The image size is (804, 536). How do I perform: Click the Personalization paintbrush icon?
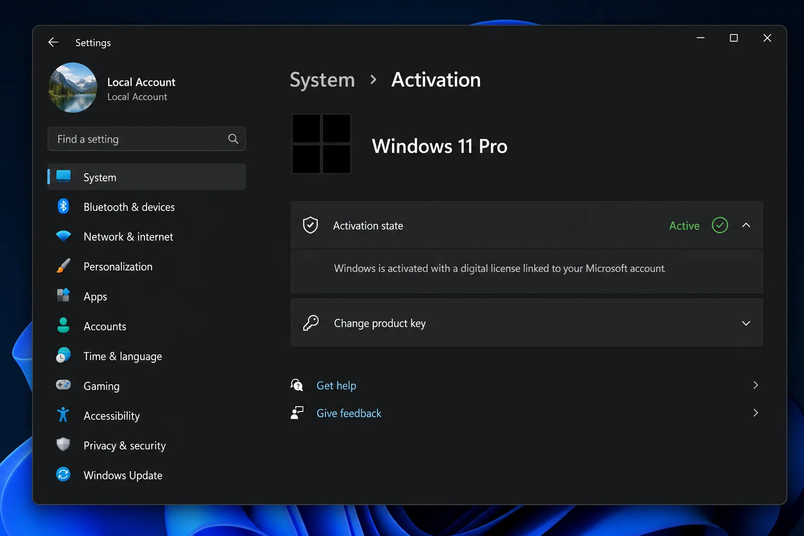tap(63, 266)
